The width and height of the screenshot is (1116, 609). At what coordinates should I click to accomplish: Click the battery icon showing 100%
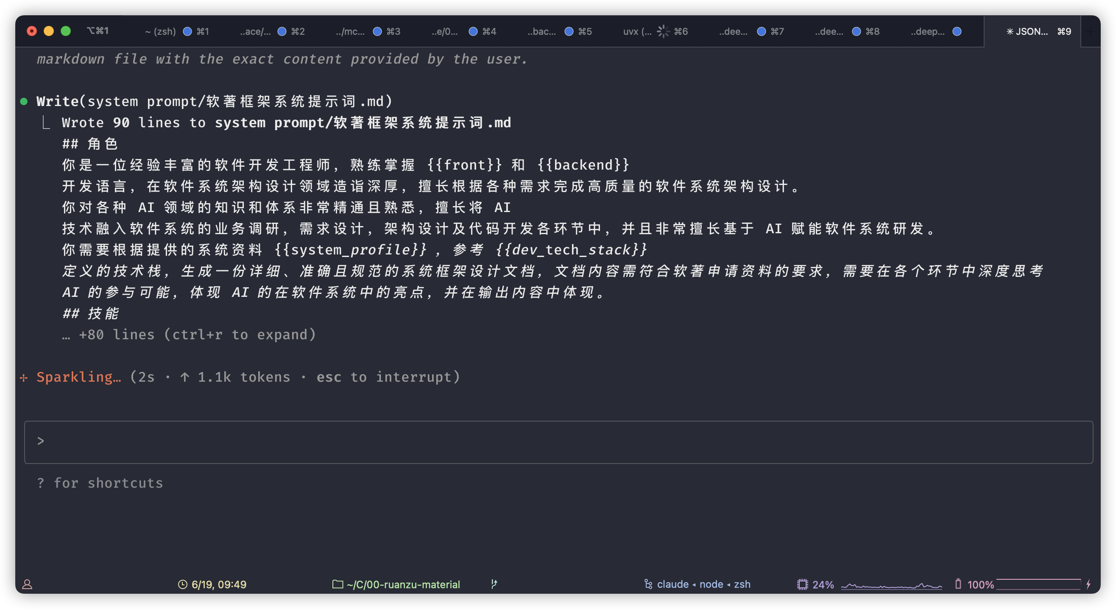[x=958, y=584]
